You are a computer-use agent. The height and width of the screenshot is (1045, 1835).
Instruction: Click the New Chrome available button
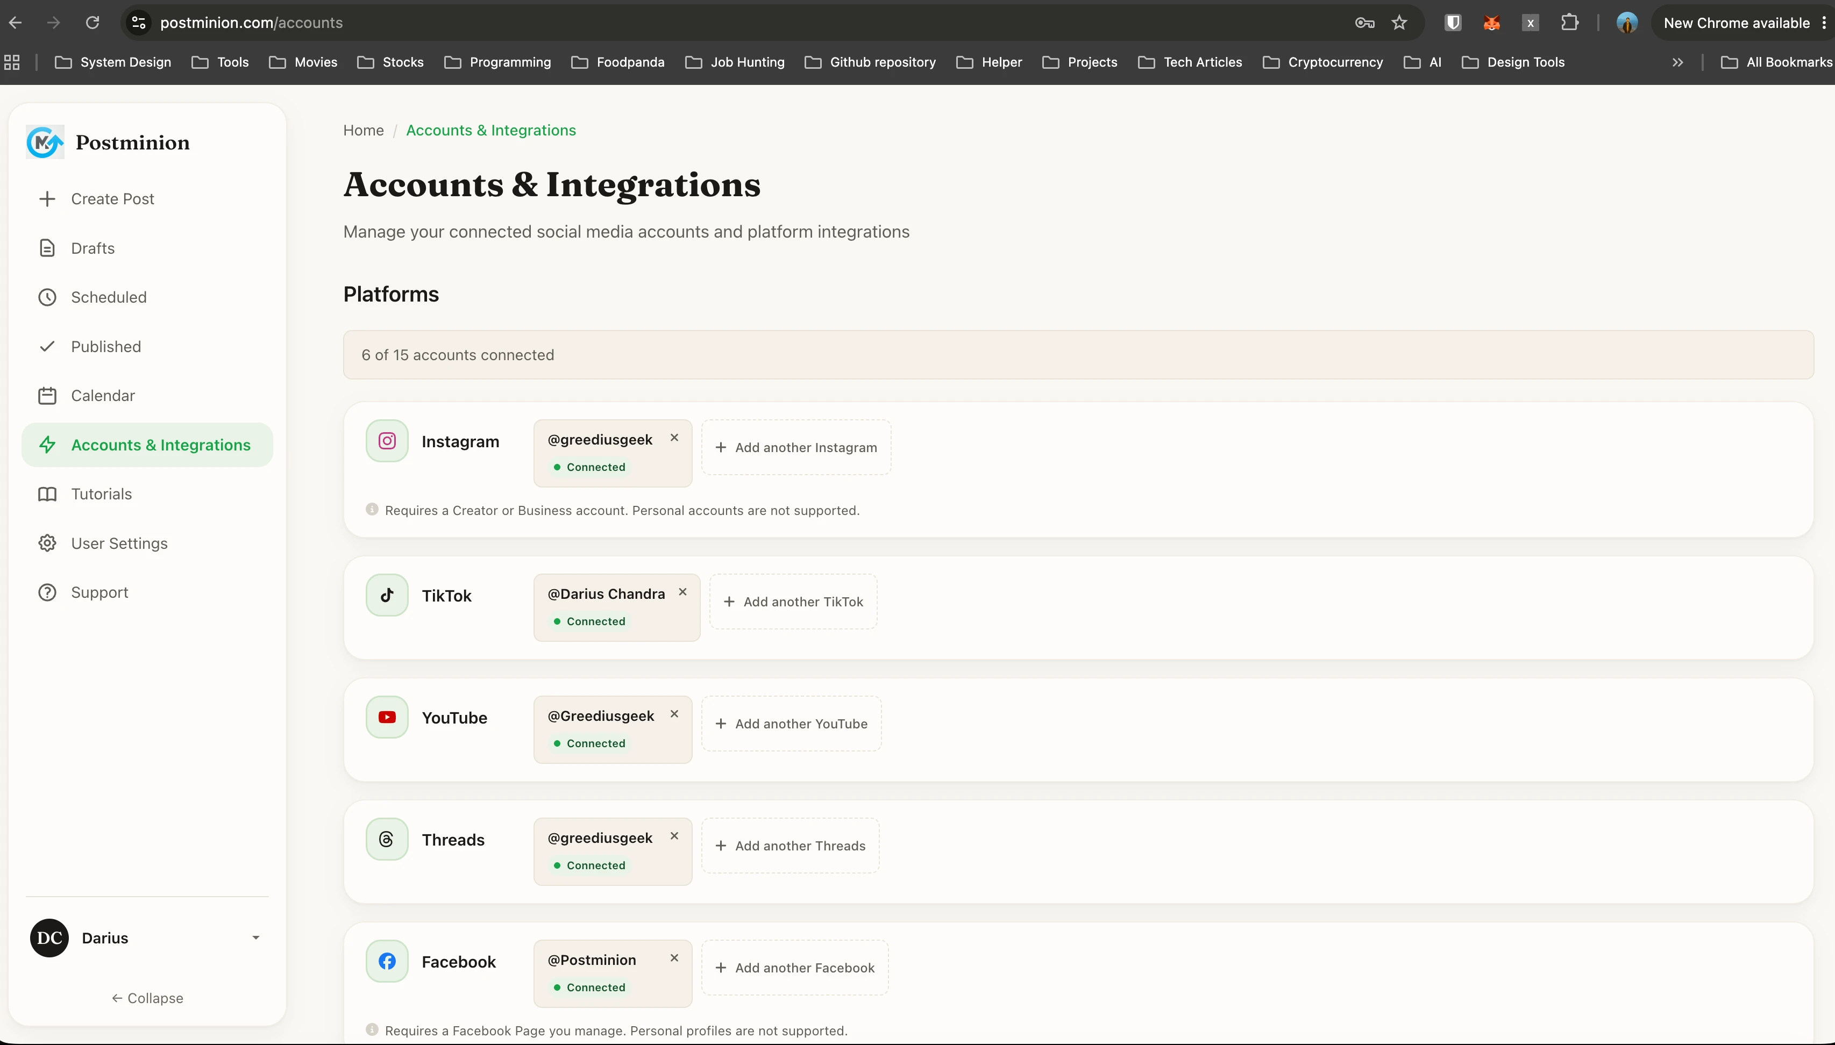click(1744, 23)
